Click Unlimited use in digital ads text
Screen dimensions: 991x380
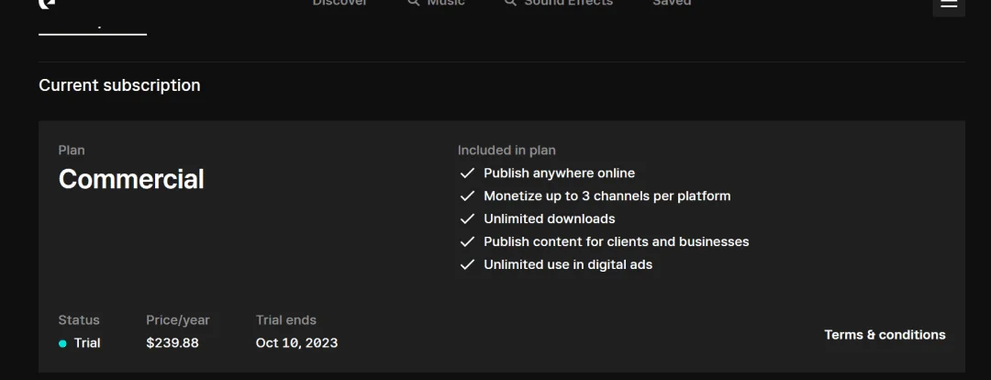pyautogui.click(x=568, y=264)
